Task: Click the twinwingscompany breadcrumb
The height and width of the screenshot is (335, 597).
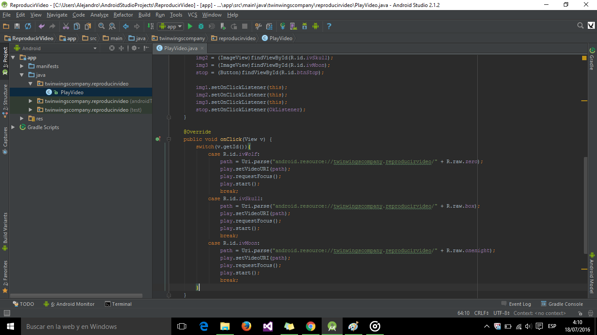Action: [178, 38]
